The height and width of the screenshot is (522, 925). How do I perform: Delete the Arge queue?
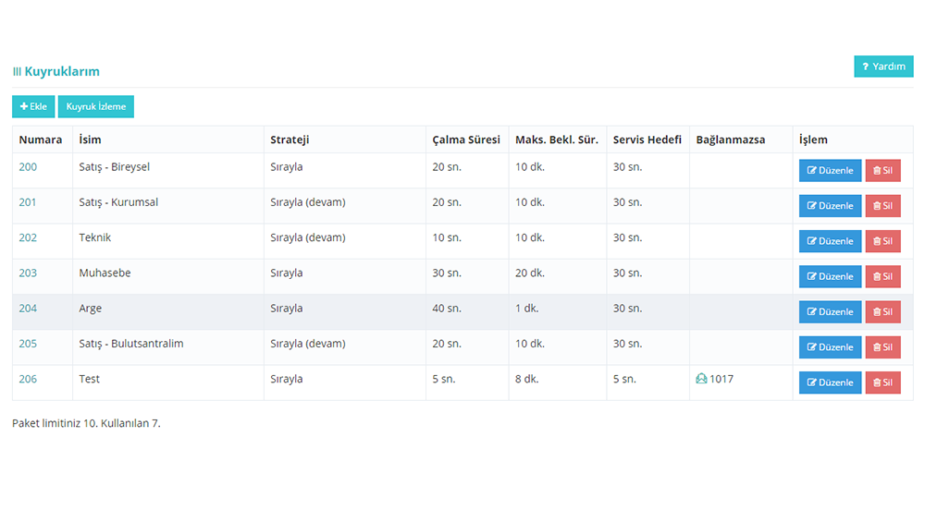(882, 312)
